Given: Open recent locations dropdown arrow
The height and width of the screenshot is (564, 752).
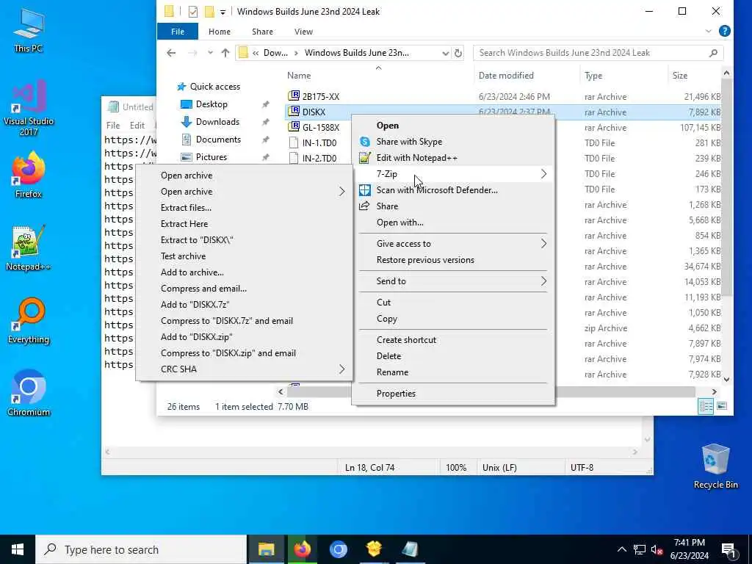Looking at the screenshot, I should (210, 53).
